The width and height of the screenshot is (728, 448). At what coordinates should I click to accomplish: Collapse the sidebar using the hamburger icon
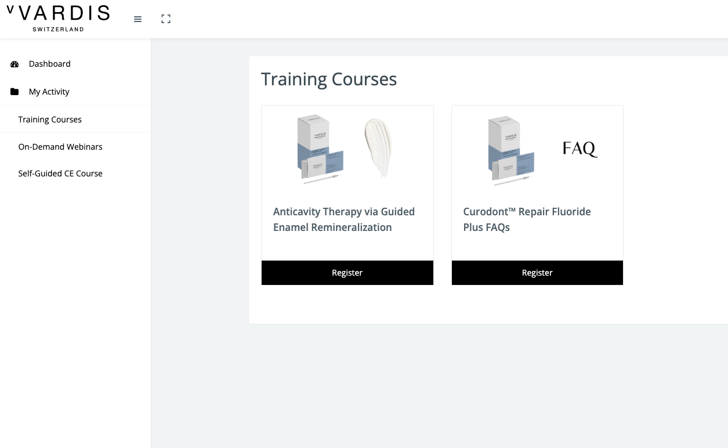(x=137, y=19)
